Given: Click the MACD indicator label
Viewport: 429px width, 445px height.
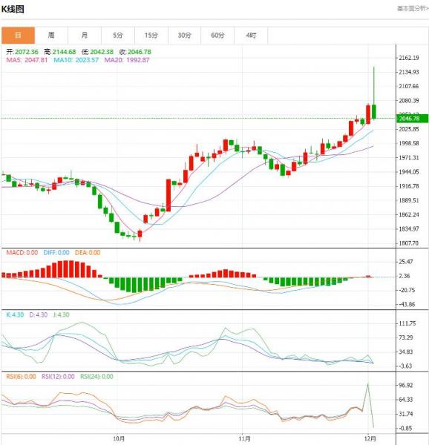Looking at the screenshot, I should click(22, 253).
